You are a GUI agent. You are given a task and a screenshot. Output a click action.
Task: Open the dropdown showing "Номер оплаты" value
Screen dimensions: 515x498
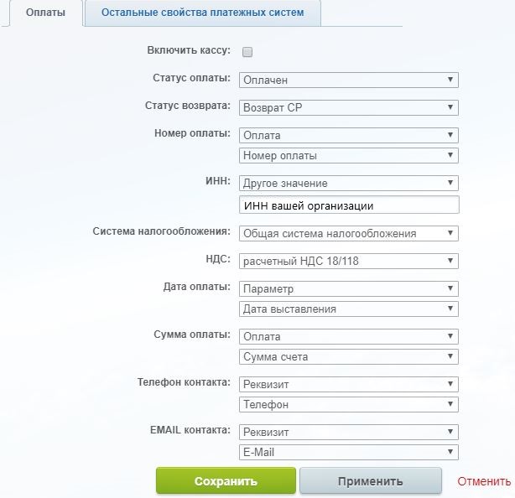tap(349, 155)
